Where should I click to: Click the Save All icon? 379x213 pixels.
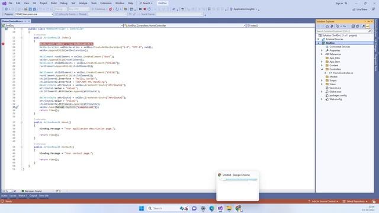coord(34,9)
